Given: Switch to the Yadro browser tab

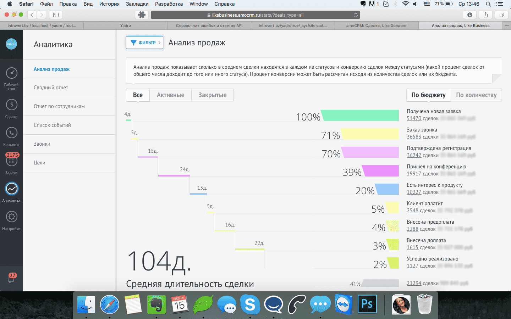Looking at the screenshot, I should [125, 26].
